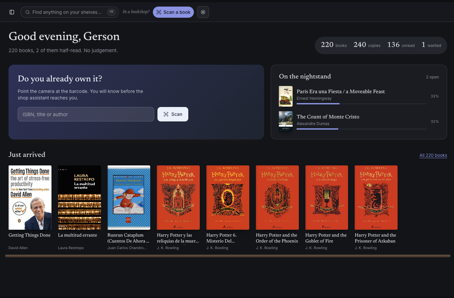The width and height of the screenshot is (454, 298).
Task: Open The Count of Monte Cristo cover thumbnail
Action: click(x=286, y=121)
